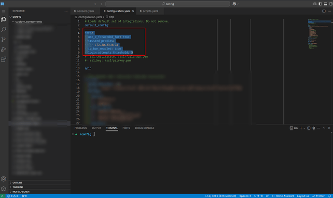Click forwarded ports status item

click(24, 196)
